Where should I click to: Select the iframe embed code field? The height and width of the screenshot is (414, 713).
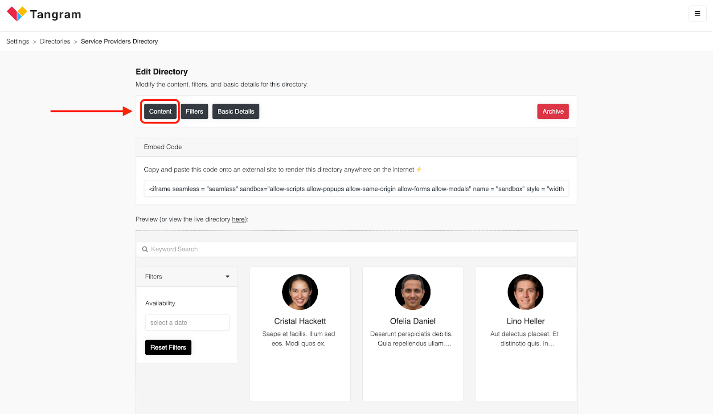coord(356,189)
